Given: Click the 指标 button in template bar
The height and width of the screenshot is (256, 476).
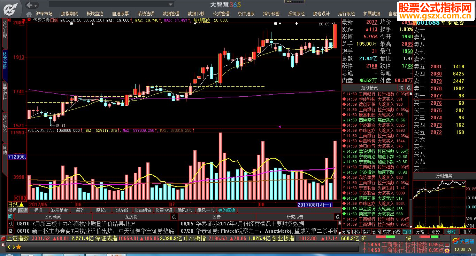Looking at the screenshot, I should 13,210.
